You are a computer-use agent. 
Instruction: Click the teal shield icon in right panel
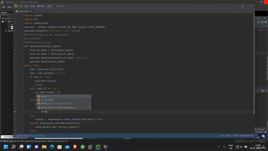point(265,22)
